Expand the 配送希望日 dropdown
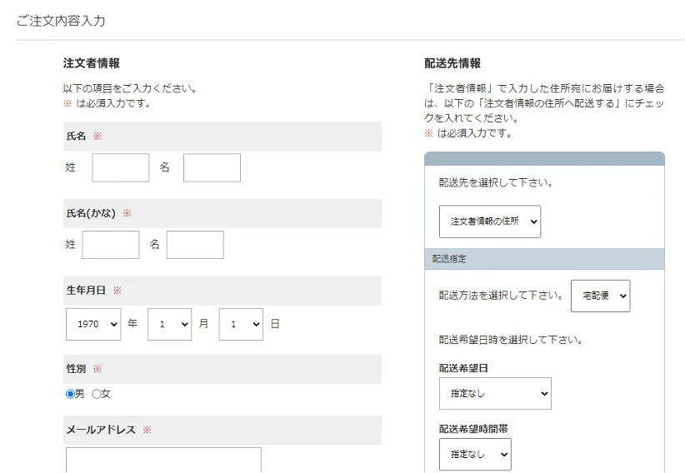Screen dimensions: 685x473 pyautogui.click(x=495, y=394)
